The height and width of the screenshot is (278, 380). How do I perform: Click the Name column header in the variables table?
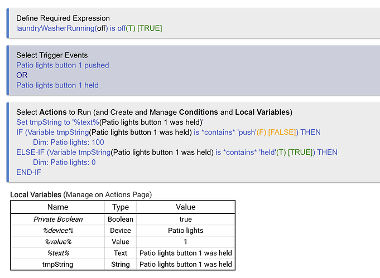57,207
